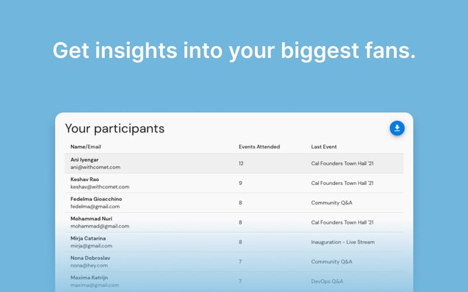Click the Events Attended column header
Viewport: 468px width, 292px height.
pos(259,147)
